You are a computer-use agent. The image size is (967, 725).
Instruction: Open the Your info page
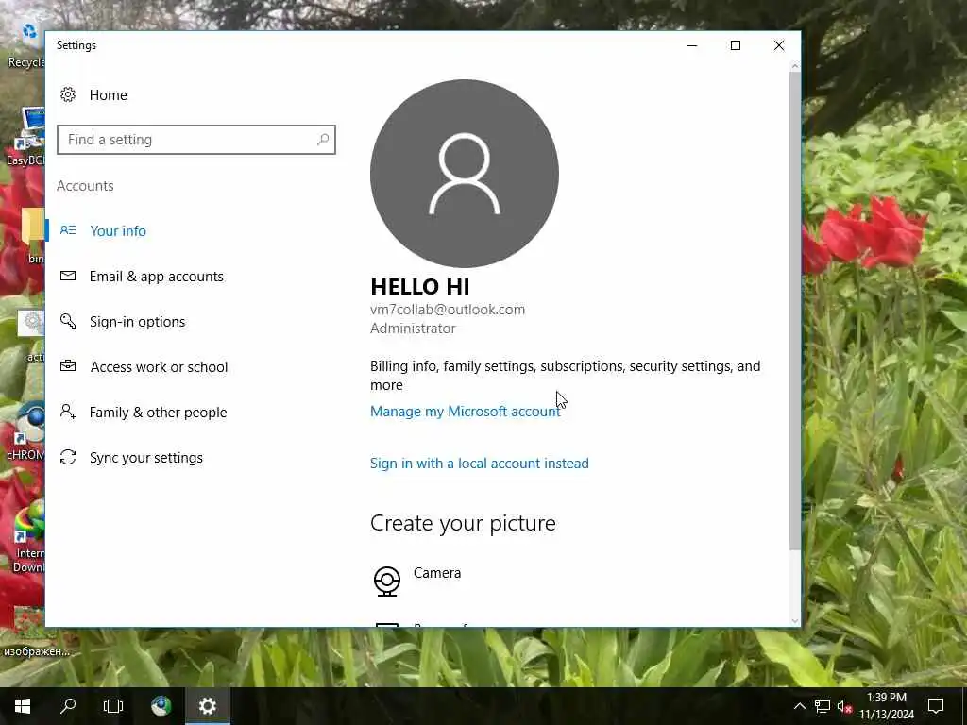click(x=118, y=230)
